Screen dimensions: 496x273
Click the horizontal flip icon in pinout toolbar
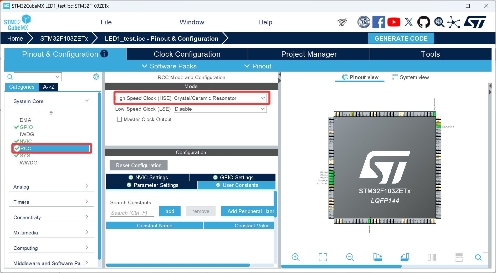point(432,257)
